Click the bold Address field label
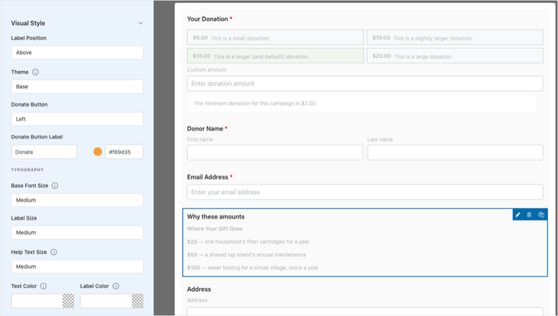The width and height of the screenshot is (558, 316). pyautogui.click(x=199, y=290)
